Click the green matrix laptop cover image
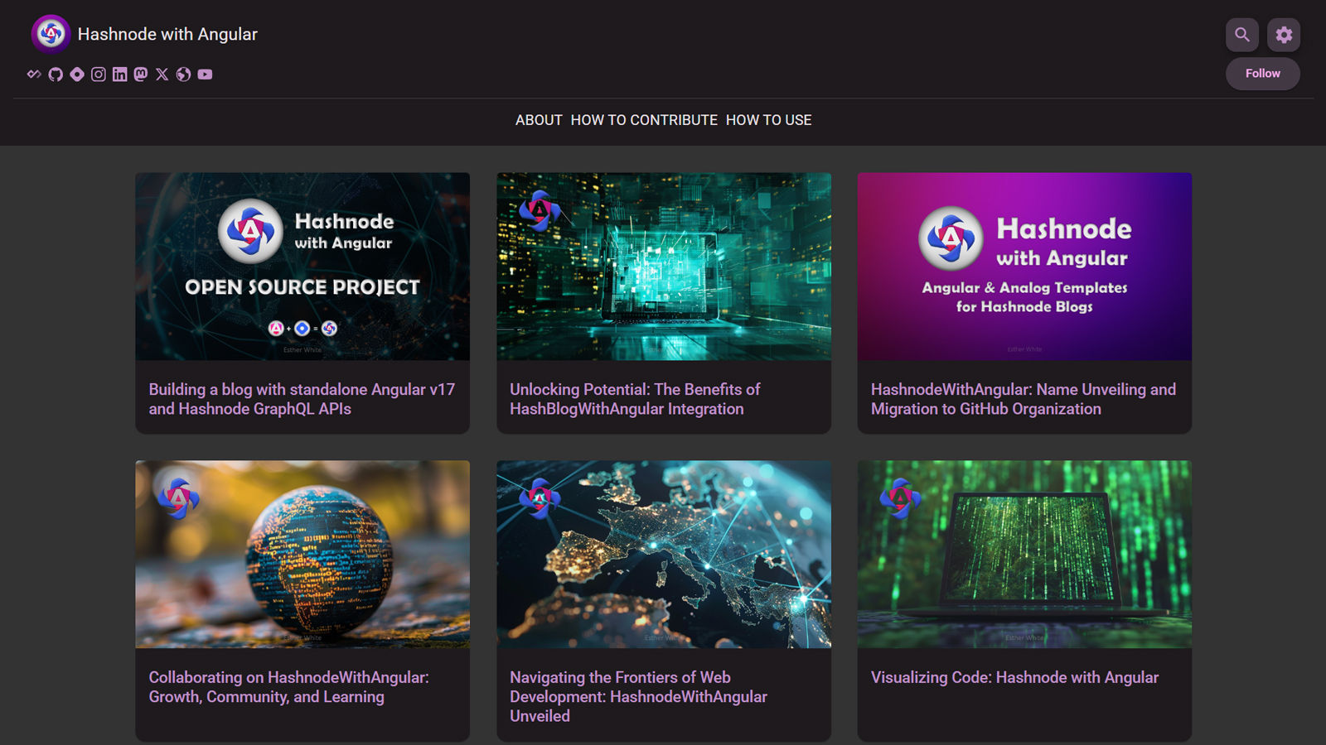The image size is (1326, 745). [x=1024, y=555]
